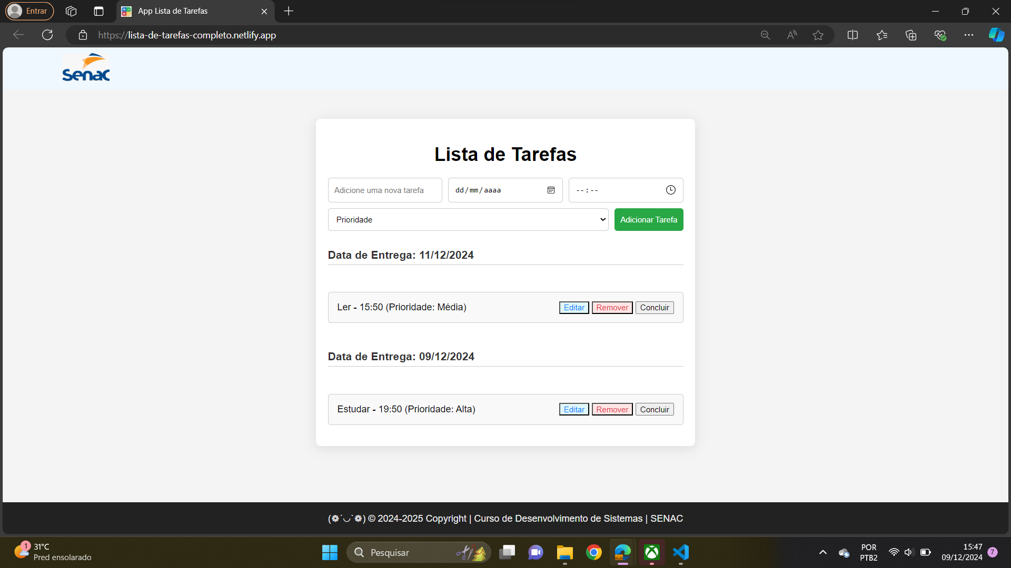Open the chat app on the taskbar
Image resolution: width=1011 pixels, height=568 pixels.
coord(536,552)
